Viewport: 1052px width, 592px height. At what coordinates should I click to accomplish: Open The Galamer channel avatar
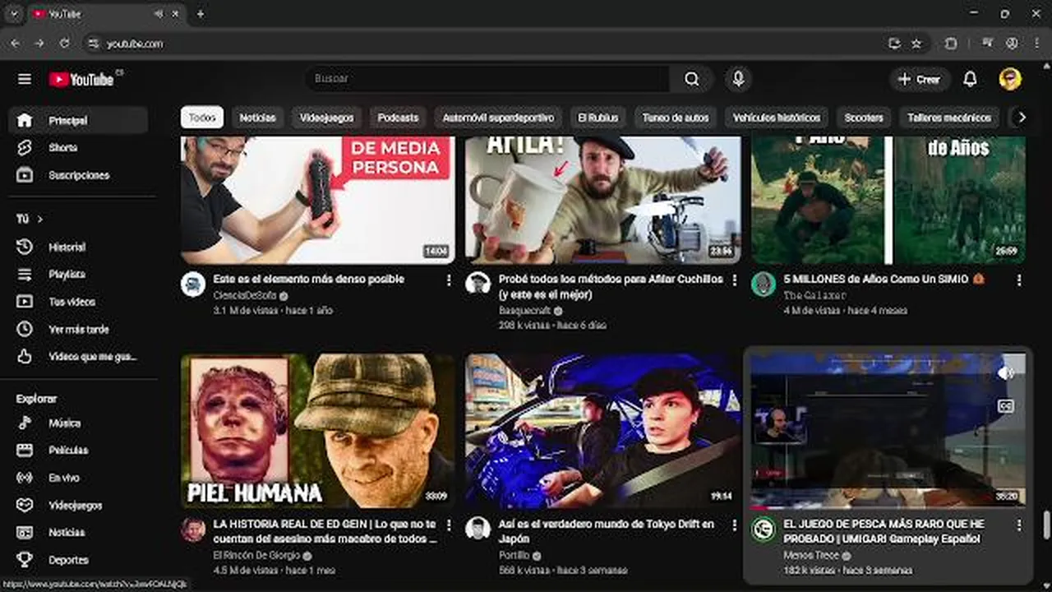[764, 284]
